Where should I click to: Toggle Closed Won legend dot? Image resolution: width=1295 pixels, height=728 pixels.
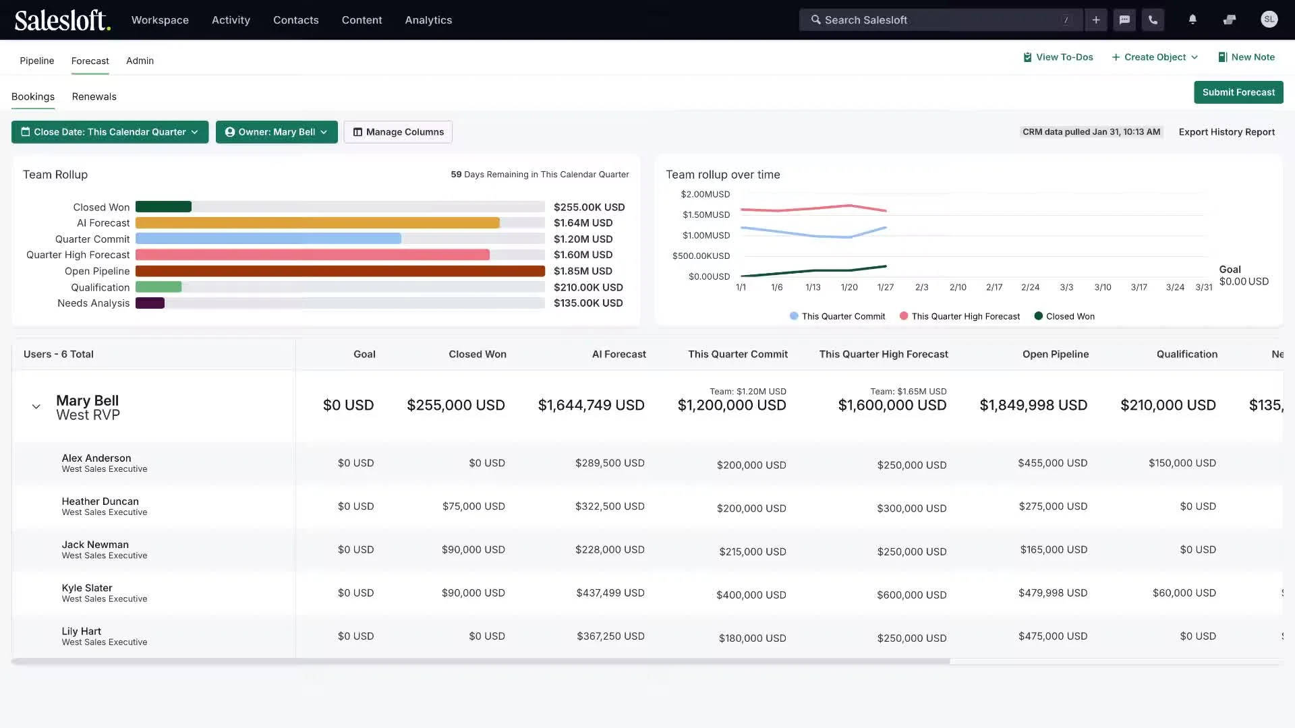pyautogui.click(x=1039, y=316)
